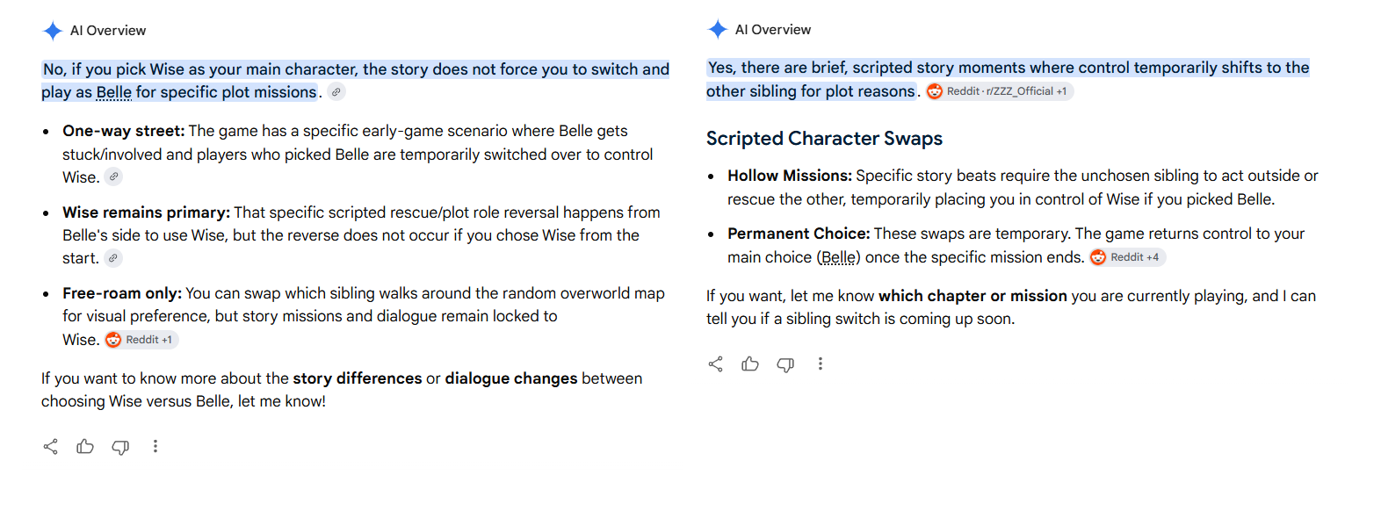
Task: Open more options for right AI Overview
Action: click(x=821, y=364)
